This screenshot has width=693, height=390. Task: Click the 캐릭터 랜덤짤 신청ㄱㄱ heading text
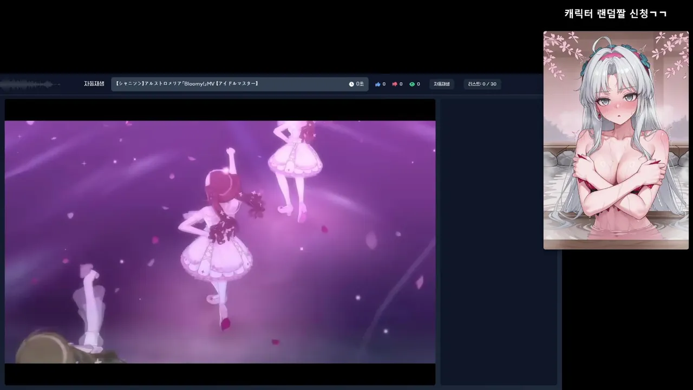tap(616, 14)
